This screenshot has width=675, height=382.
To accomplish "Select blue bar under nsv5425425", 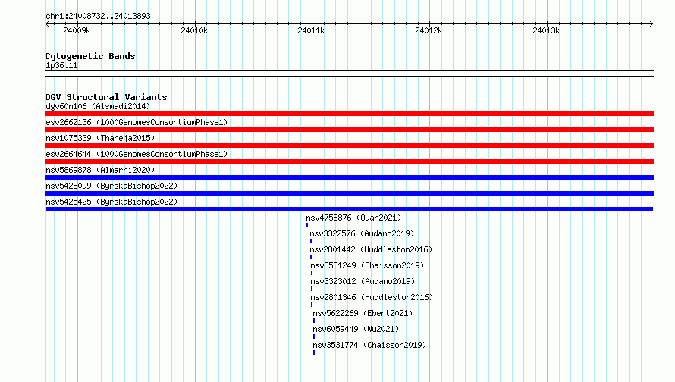I will pyautogui.click(x=349, y=209).
